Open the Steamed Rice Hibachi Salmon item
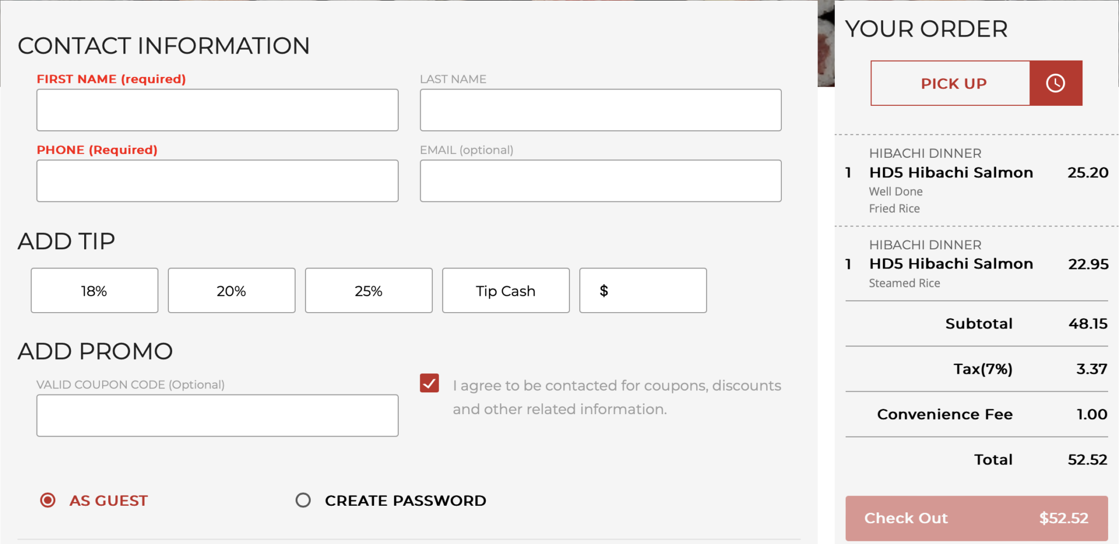Viewport: 1119px width, 544px height. pyautogui.click(x=951, y=264)
